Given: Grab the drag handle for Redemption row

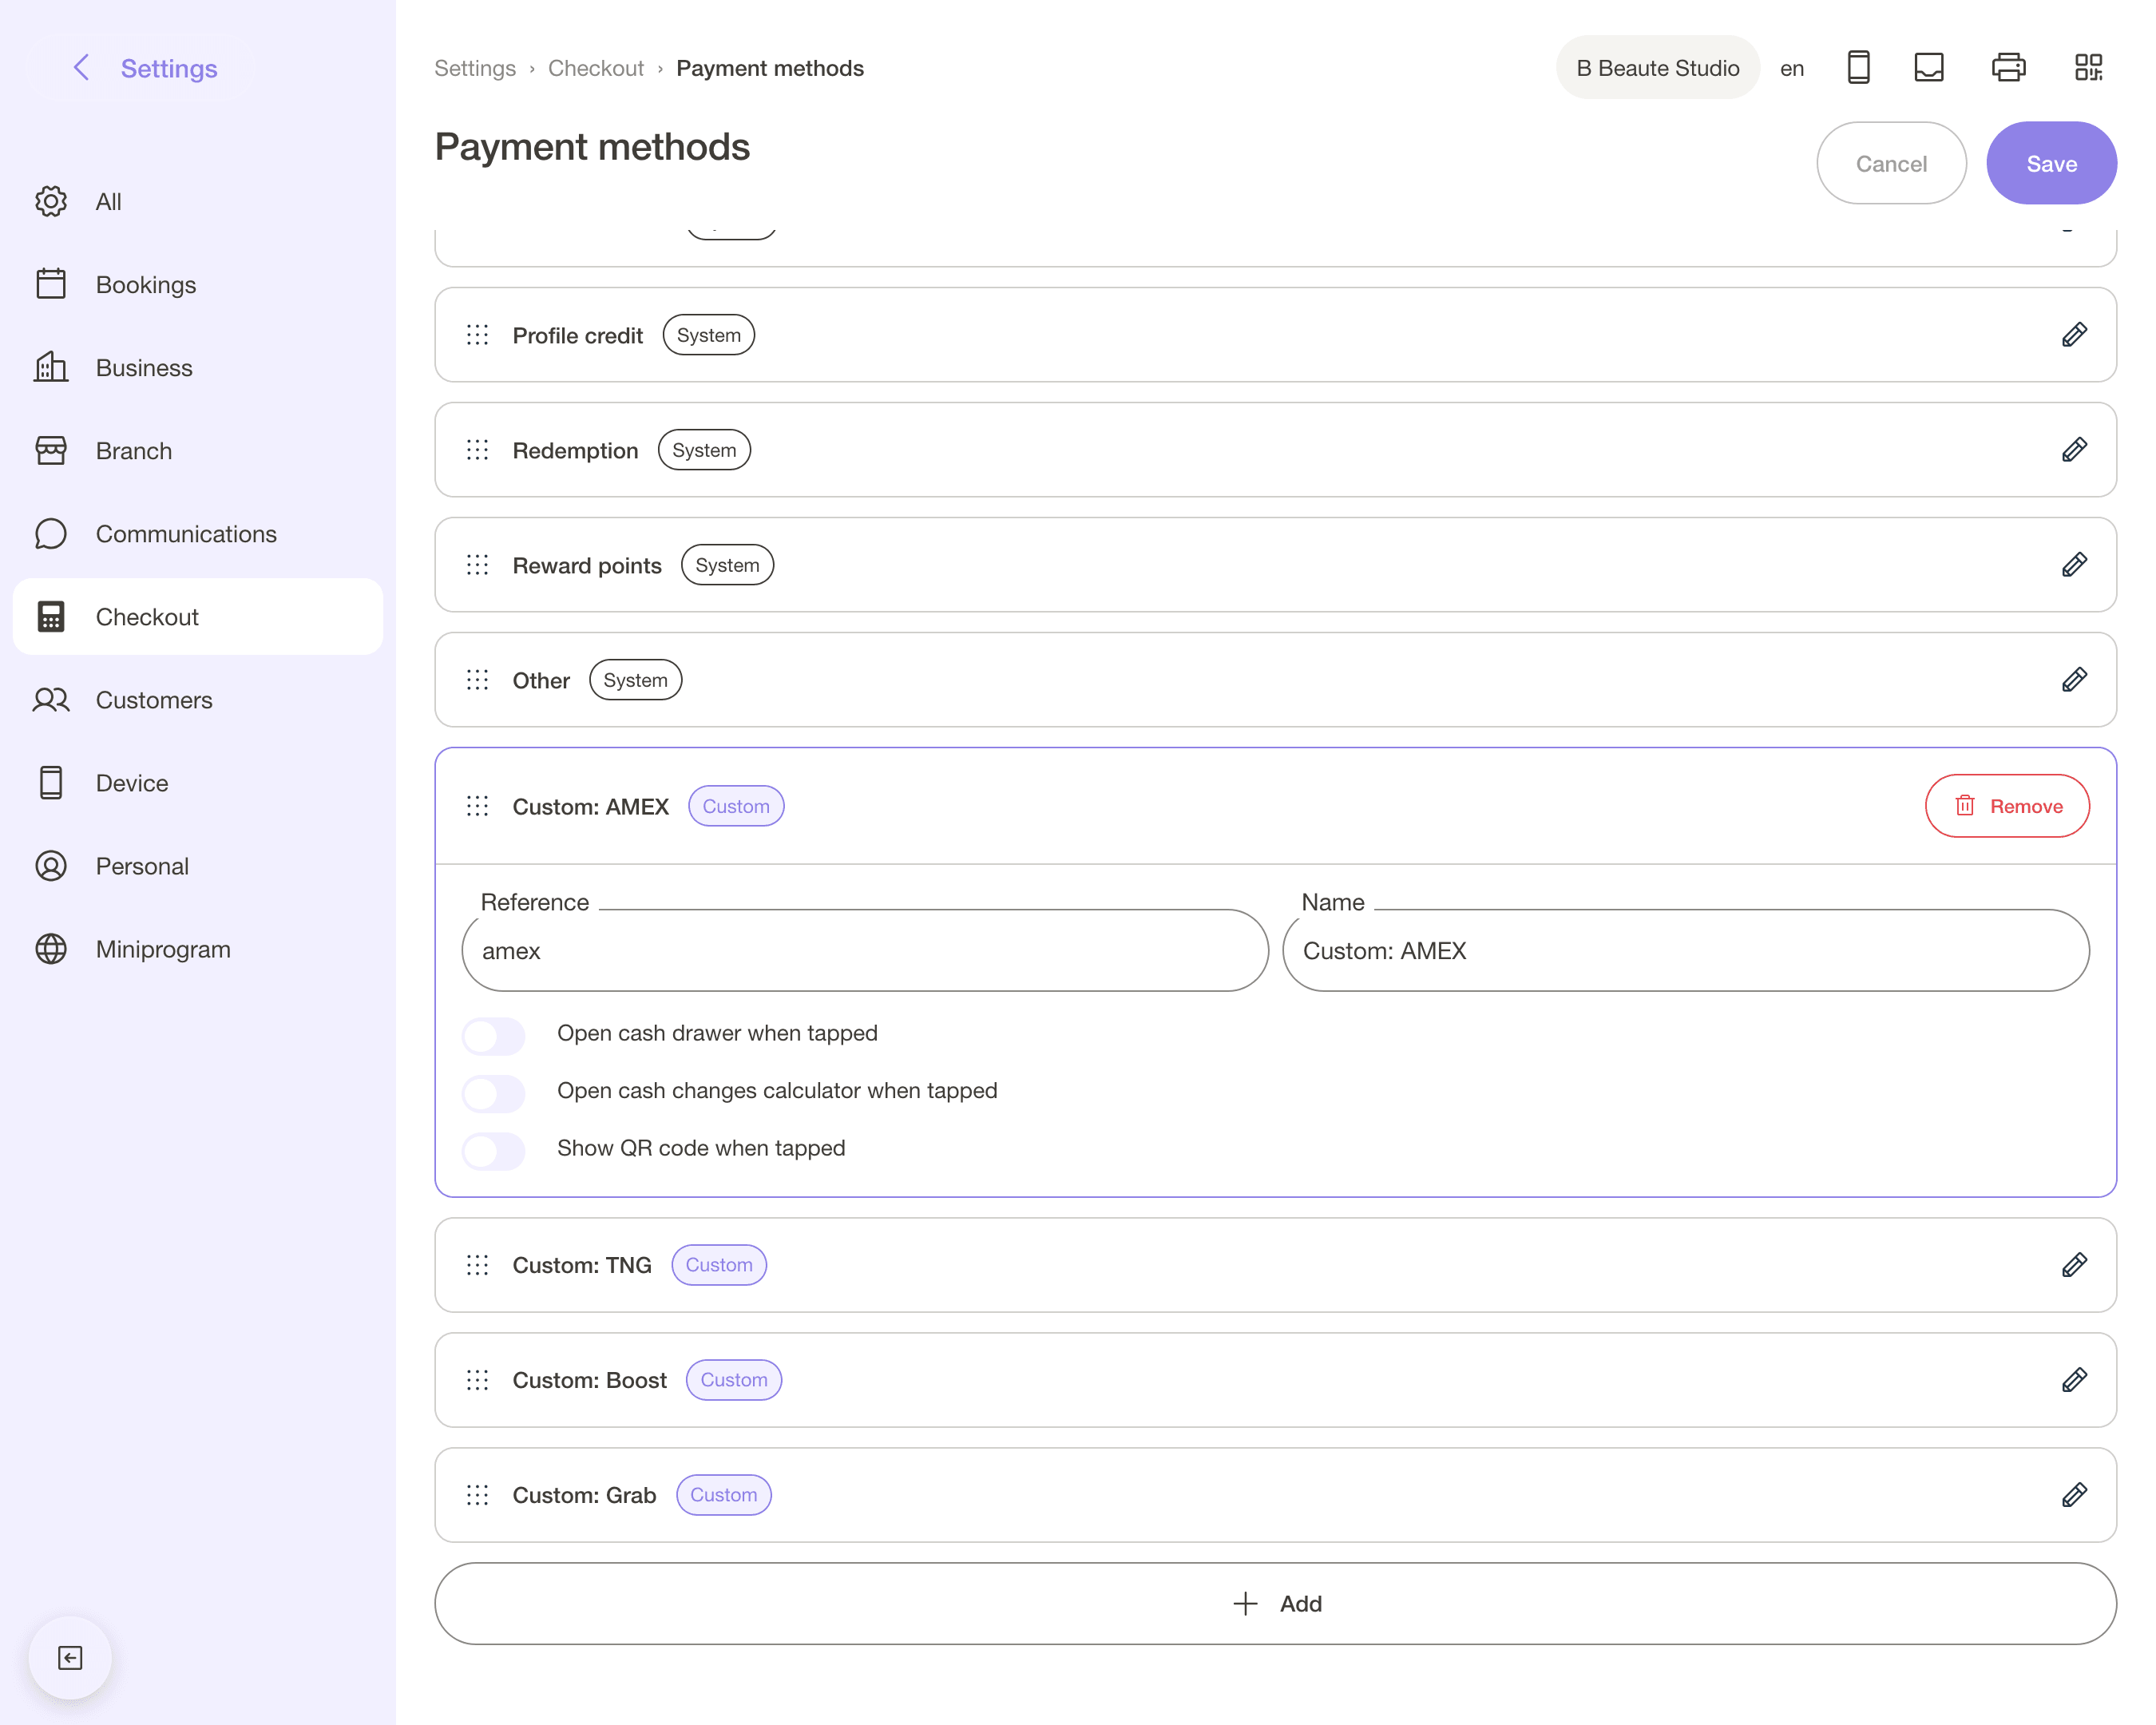Looking at the screenshot, I should pyautogui.click(x=478, y=450).
